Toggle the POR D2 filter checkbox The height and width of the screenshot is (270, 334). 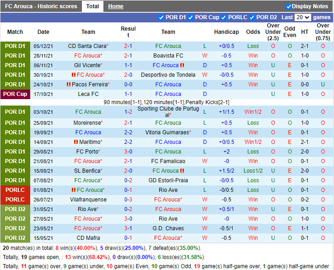[x=252, y=17]
